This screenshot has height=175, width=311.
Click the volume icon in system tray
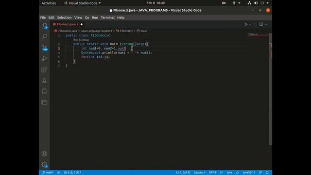coord(256,3)
